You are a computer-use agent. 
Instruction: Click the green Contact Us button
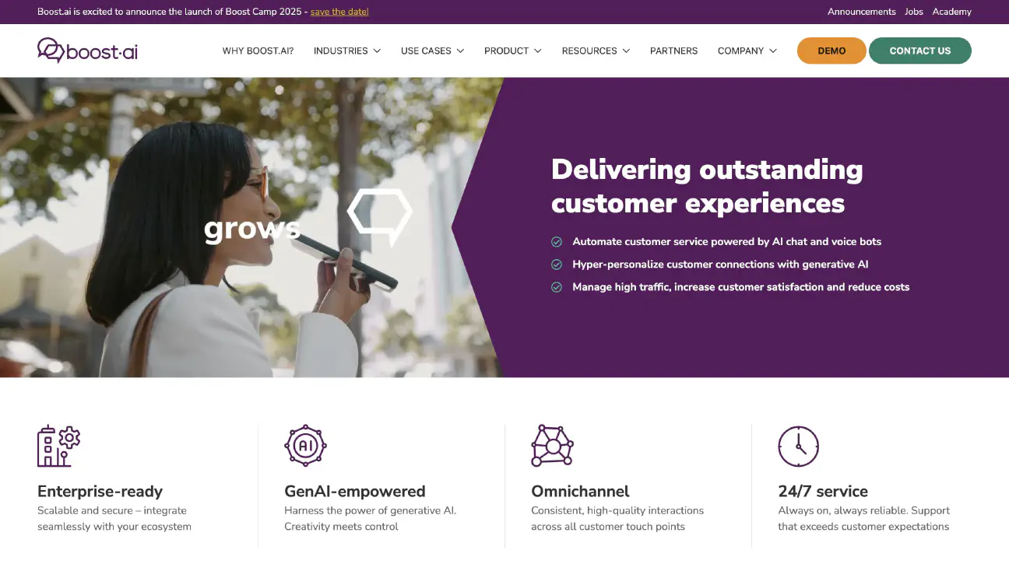point(920,51)
